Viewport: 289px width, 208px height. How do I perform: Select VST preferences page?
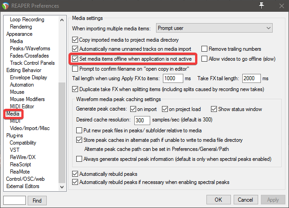coord(15,150)
